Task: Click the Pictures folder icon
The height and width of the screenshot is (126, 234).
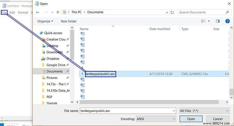Action: tap(43, 78)
